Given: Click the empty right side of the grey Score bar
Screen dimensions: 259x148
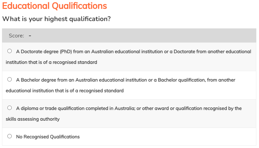Looking at the screenshot, I should point(168,35).
